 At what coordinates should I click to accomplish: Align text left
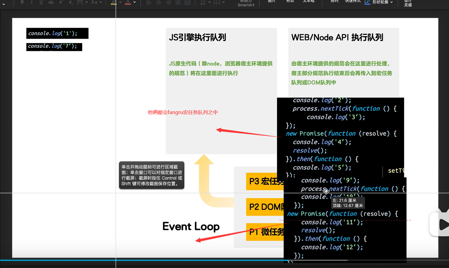tap(149, 2)
